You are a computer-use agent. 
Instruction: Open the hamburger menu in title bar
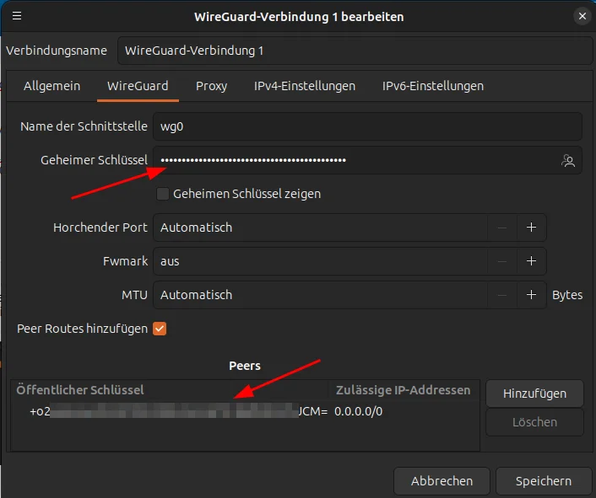coord(17,16)
